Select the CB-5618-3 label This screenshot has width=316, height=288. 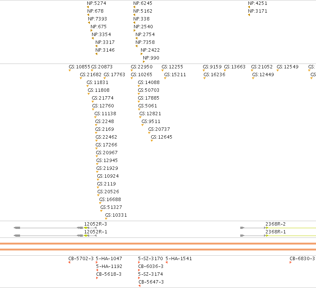(109, 274)
